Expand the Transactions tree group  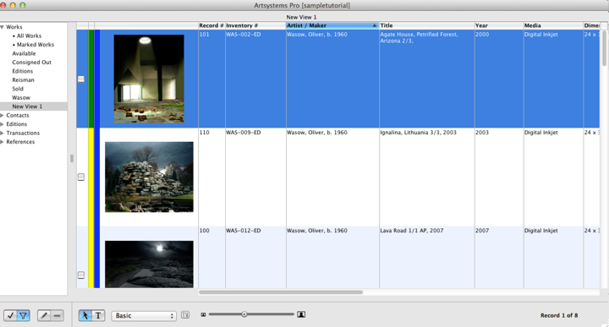coord(3,133)
